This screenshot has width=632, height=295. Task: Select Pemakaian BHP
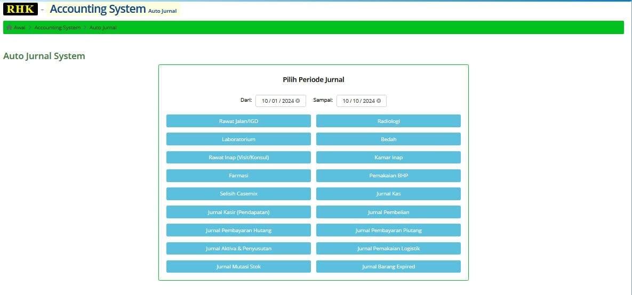point(388,176)
